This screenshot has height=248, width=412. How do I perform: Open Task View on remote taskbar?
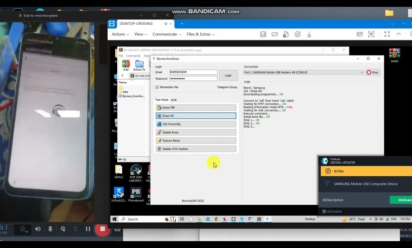182,219
